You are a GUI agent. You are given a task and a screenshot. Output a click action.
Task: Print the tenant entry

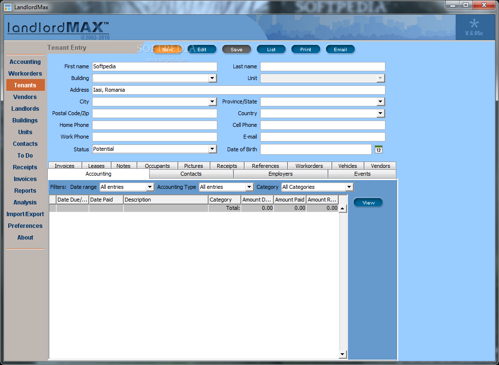click(x=306, y=49)
